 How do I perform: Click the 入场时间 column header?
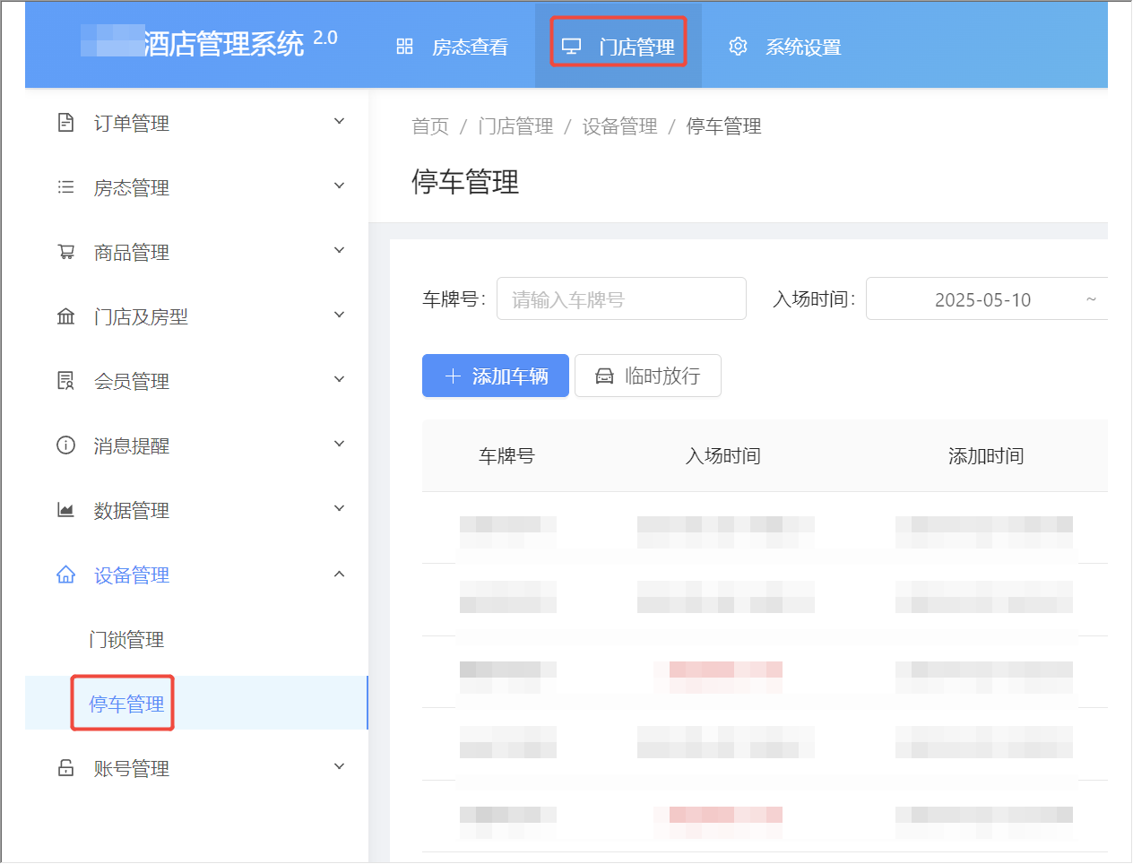coord(723,456)
